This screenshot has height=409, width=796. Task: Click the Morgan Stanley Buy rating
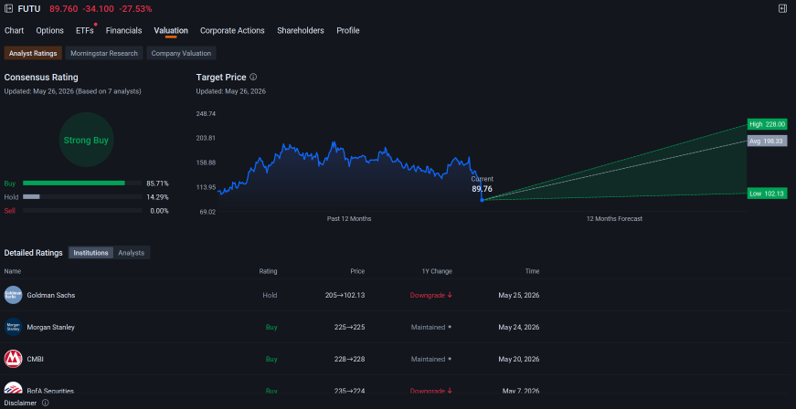point(271,327)
